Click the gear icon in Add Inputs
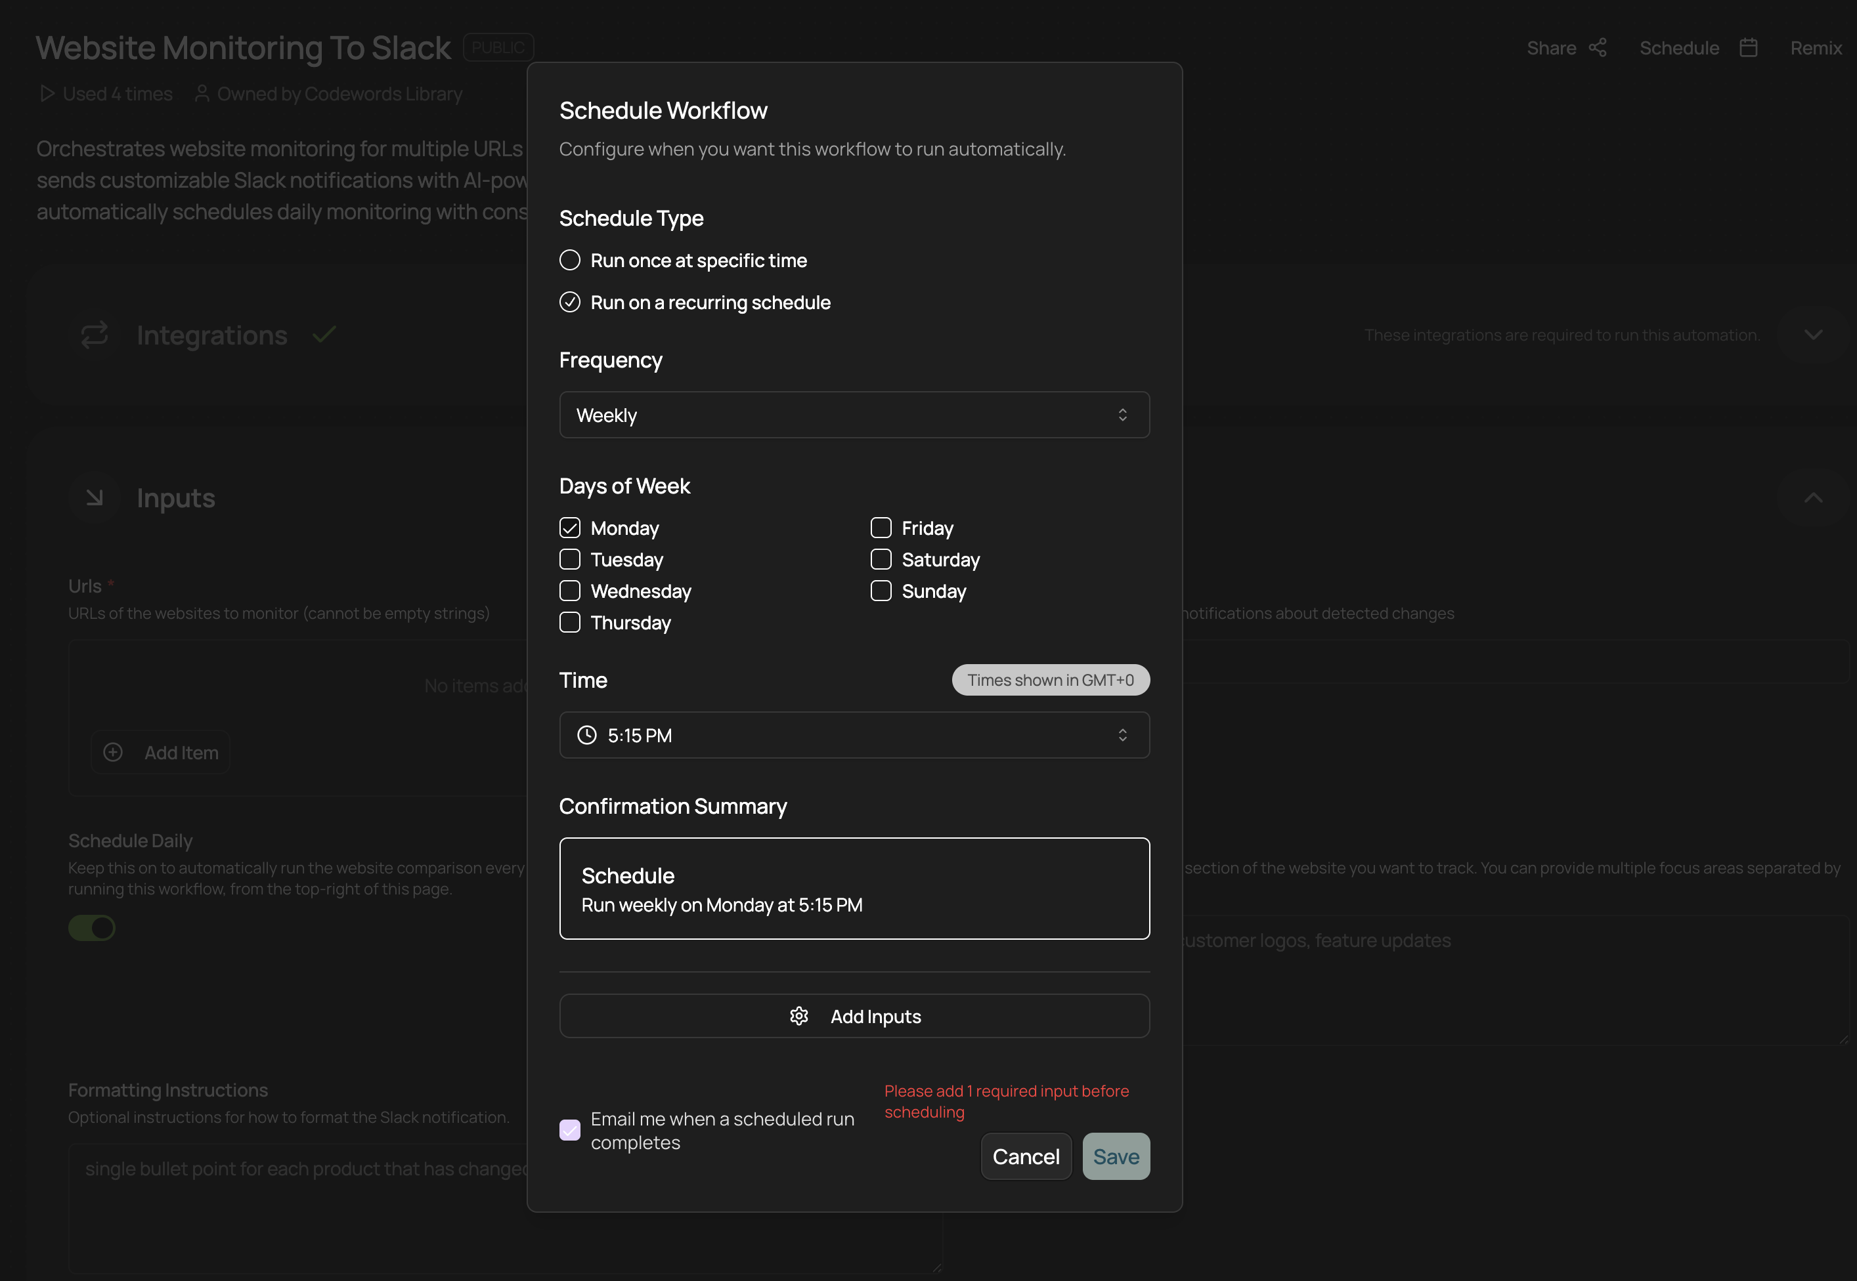Image resolution: width=1857 pixels, height=1281 pixels. pyautogui.click(x=798, y=1016)
